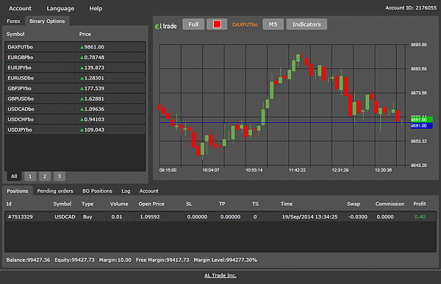Click the green 9861.00 price marker on chart
Image resolution: width=441 pixels, height=284 pixels.
421,120
